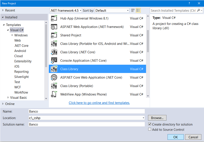
Task: Expand the Recent section
Action: coord(3,10)
